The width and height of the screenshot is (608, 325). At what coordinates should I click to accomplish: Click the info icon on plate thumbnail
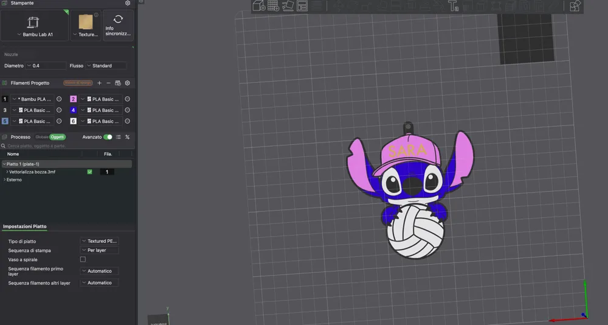96,15
